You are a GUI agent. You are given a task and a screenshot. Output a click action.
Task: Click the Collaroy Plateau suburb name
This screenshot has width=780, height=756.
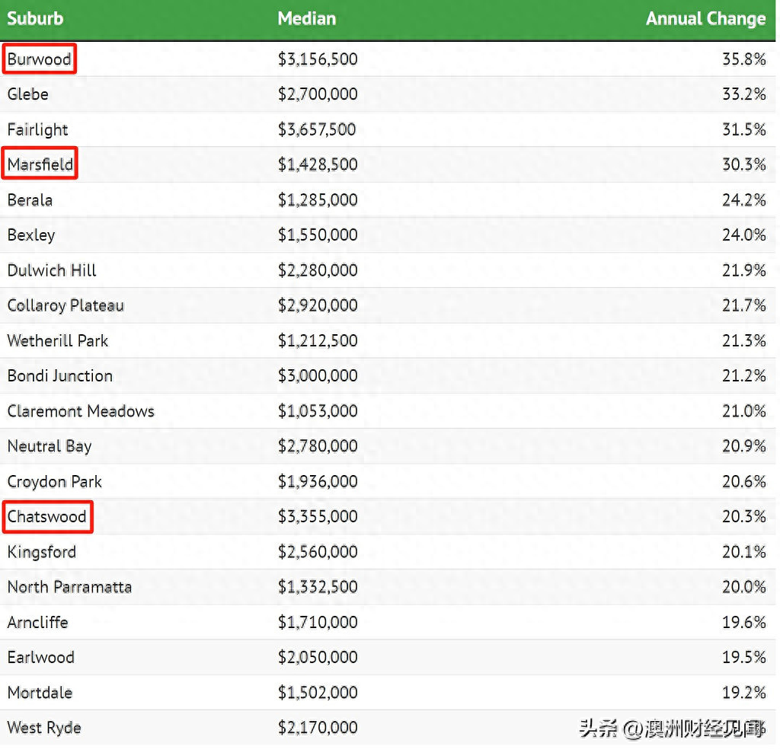pyautogui.click(x=66, y=305)
